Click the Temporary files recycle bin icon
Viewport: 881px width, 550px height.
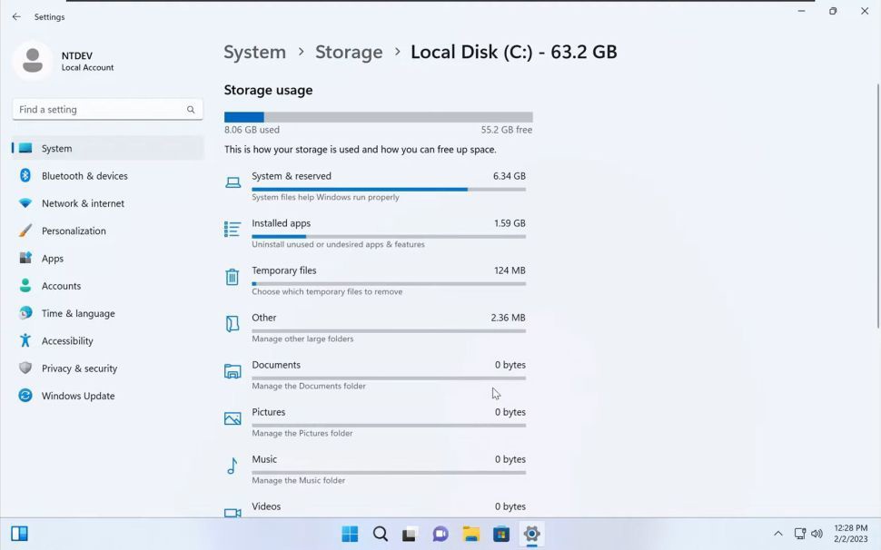tap(233, 276)
